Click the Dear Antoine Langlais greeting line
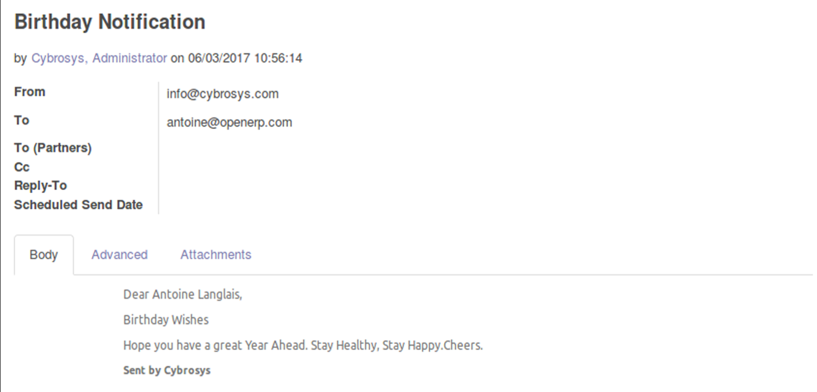817x392 pixels. point(183,295)
